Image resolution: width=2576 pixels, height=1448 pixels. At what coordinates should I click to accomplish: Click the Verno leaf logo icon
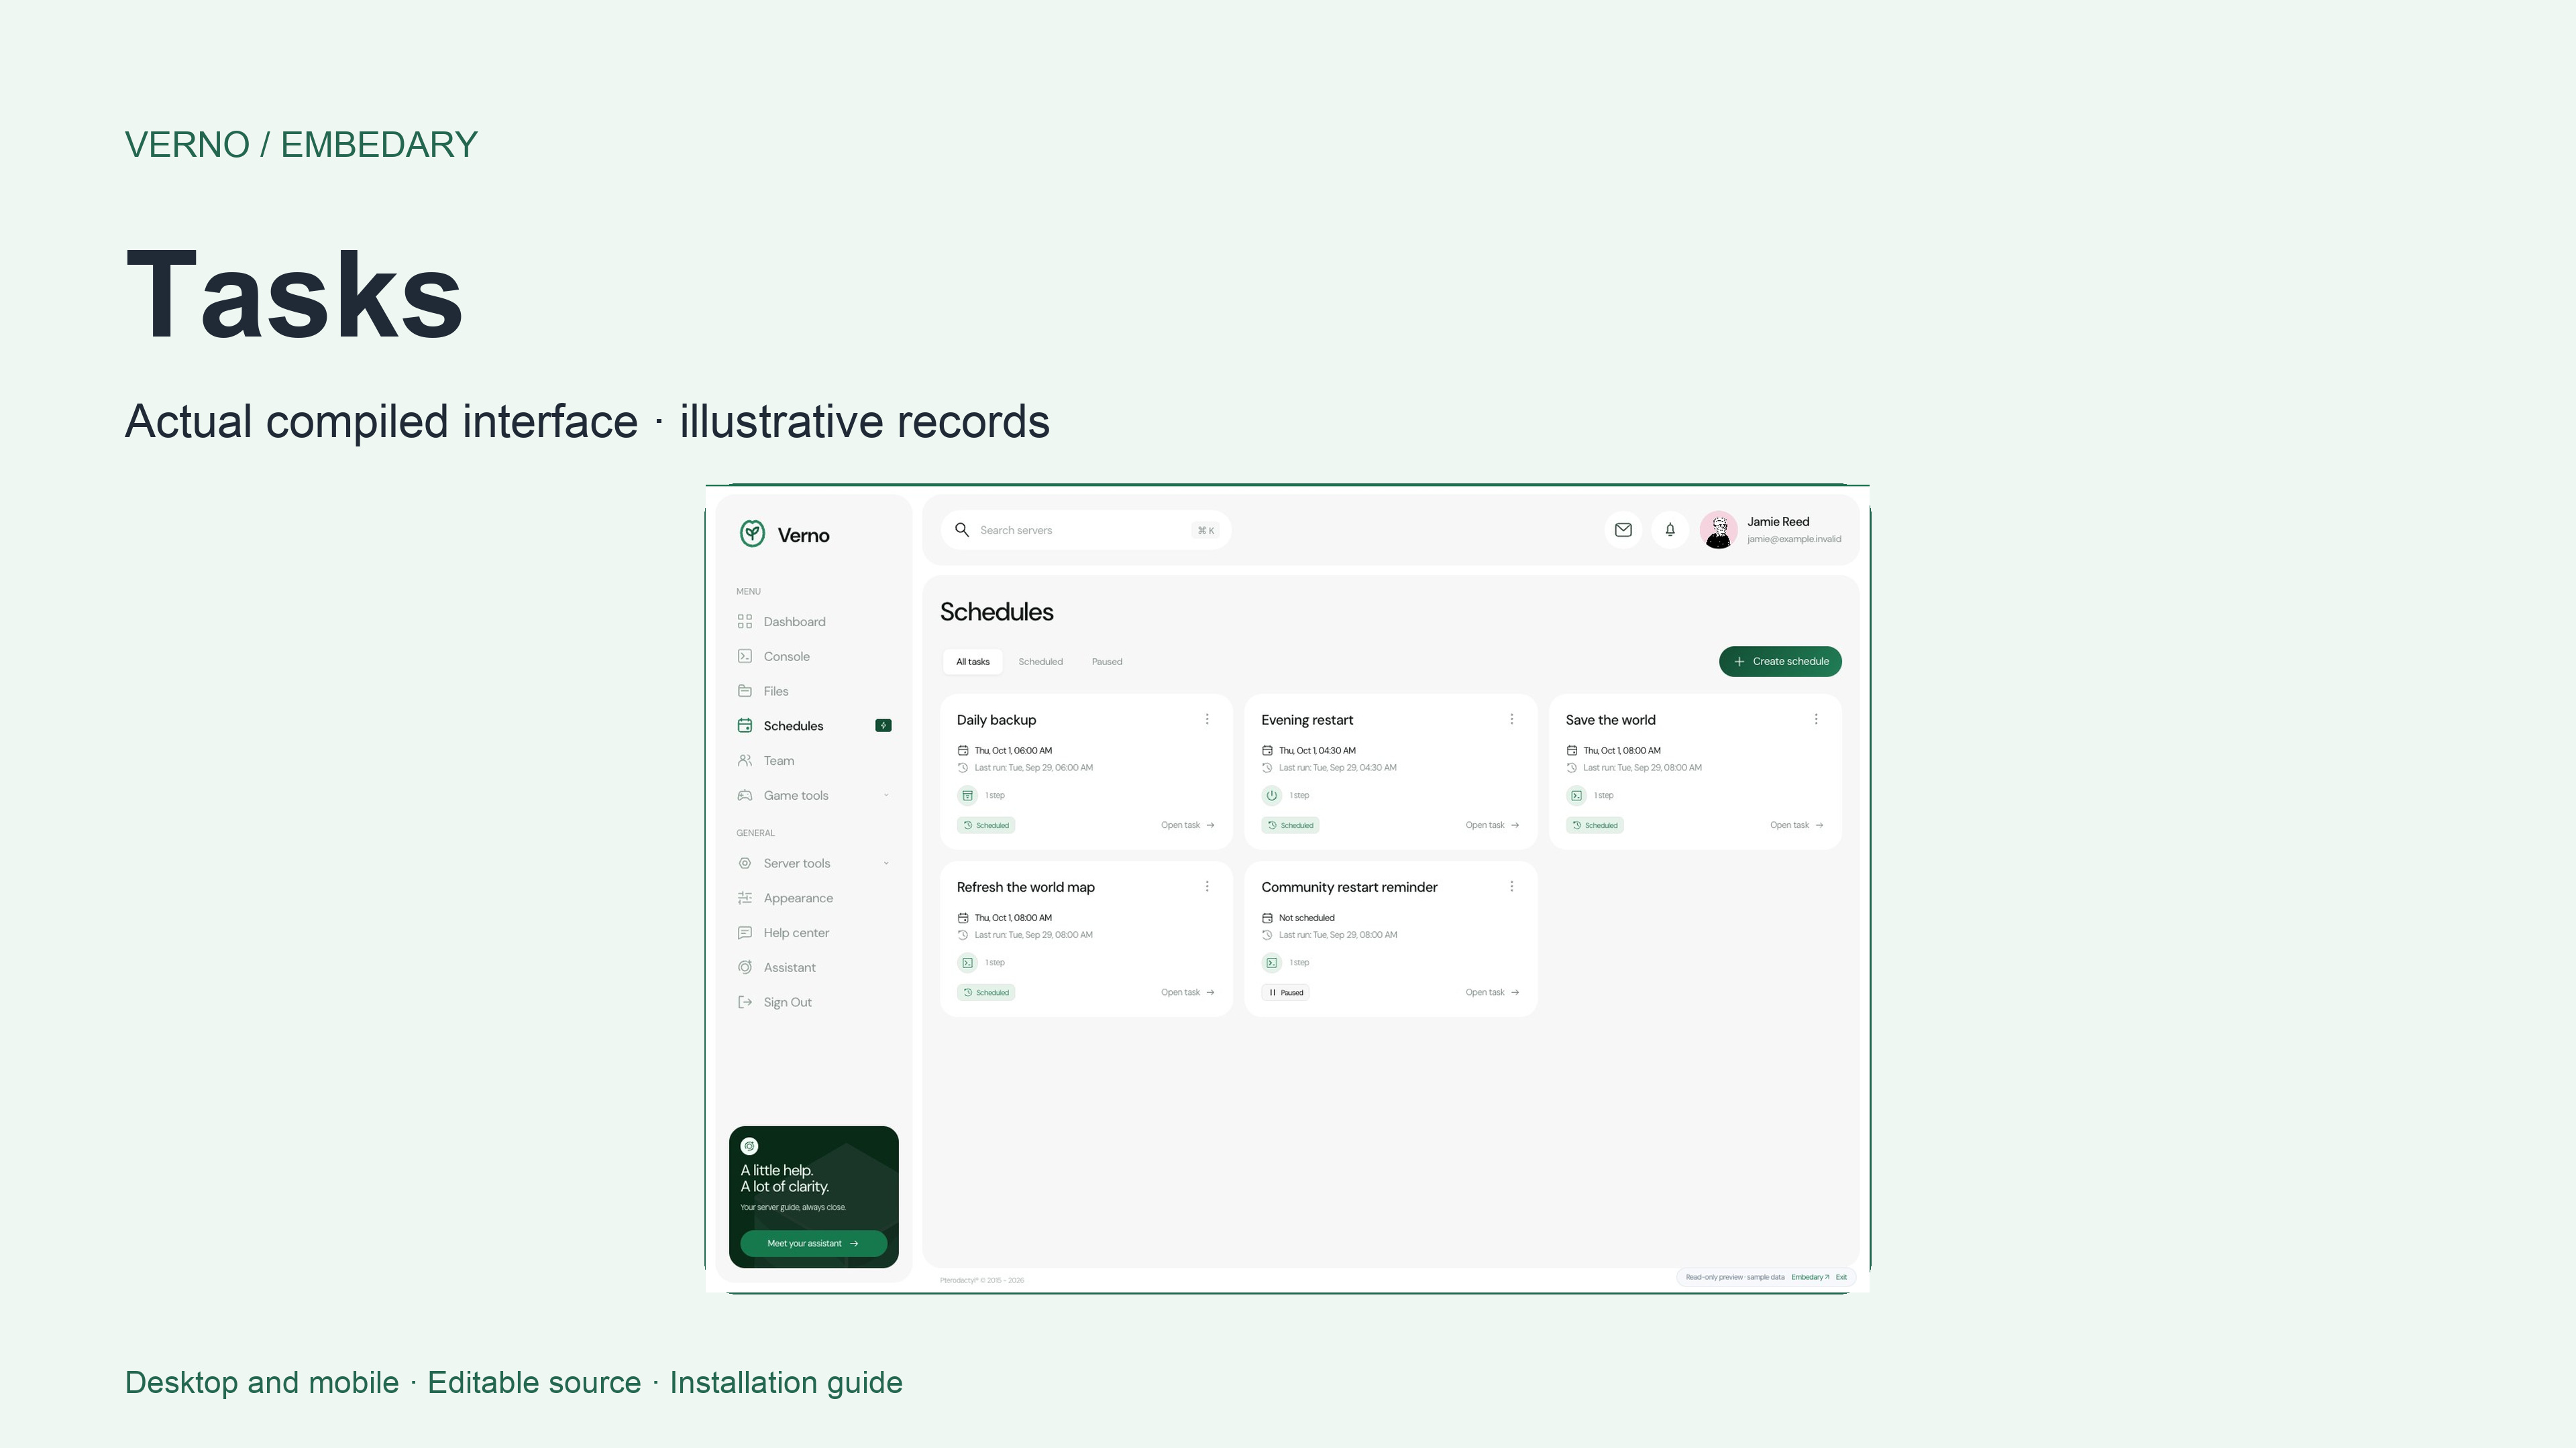coord(752,534)
